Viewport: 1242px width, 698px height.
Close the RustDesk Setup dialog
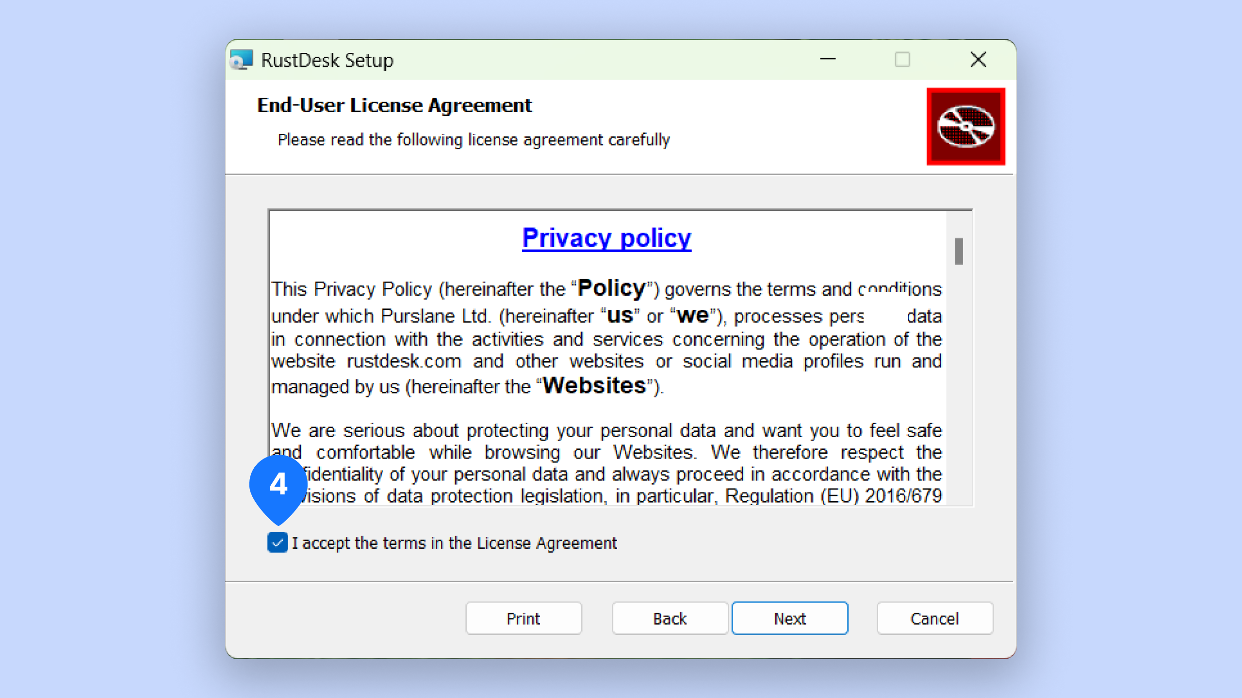click(978, 60)
